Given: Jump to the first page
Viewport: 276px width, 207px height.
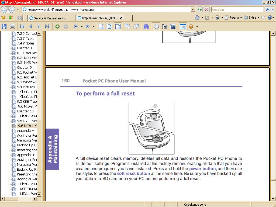Looking at the screenshot, I should (22, 26).
